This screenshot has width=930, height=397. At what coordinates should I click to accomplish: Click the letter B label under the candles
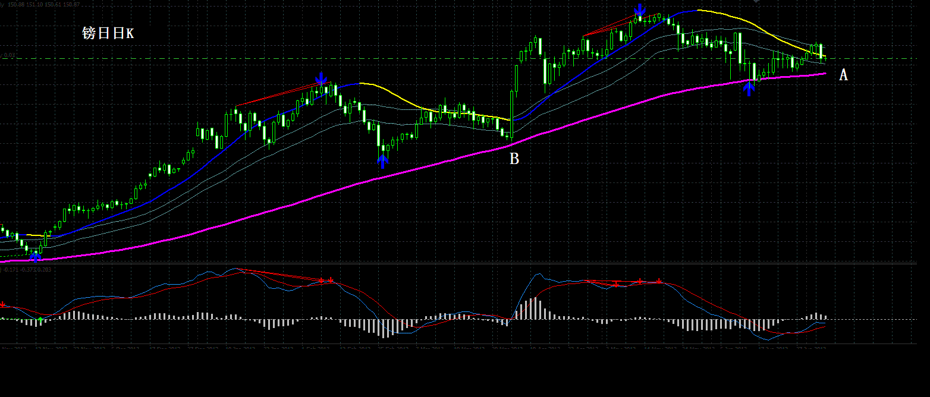[514, 159]
